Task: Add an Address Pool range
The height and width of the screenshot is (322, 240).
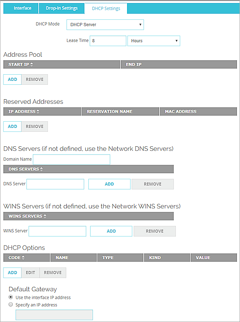Action: coord(12,80)
